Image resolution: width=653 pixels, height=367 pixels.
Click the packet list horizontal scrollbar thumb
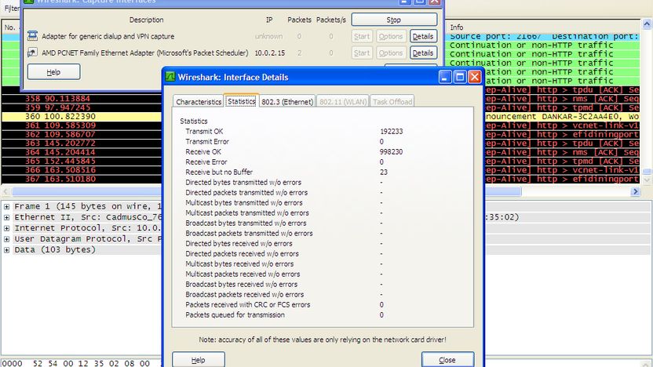[x=267, y=191]
